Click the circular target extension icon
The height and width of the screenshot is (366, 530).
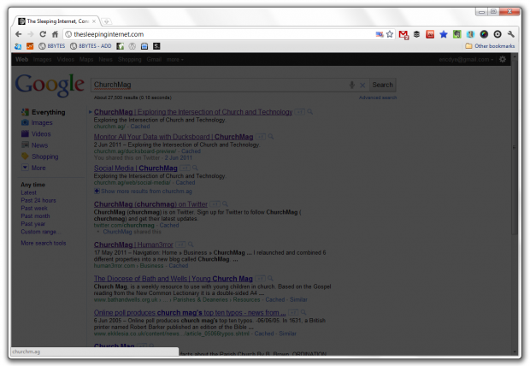498,34
